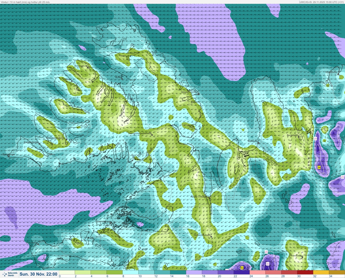Click the white 30 gust contour label
The height and width of the screenshot is (278, 345).
(268, 264)
